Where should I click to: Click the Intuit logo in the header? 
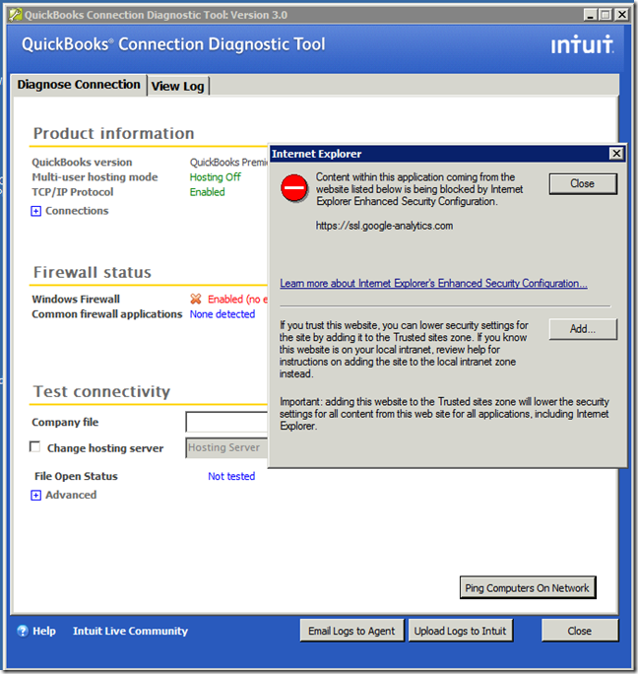tap(582, 44)
